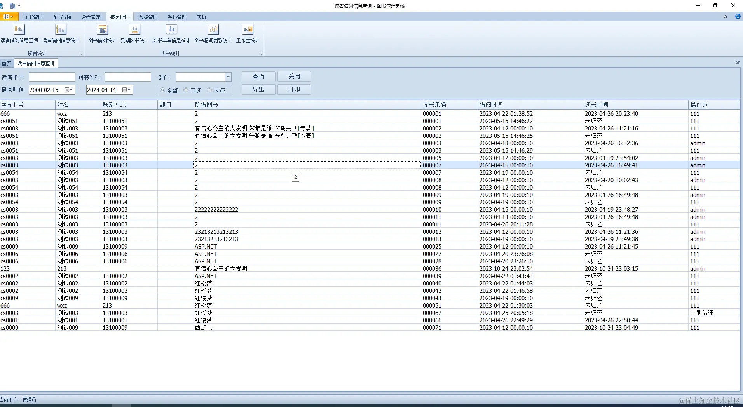
Task: Click the 打印 button
Action: (294, 89)
